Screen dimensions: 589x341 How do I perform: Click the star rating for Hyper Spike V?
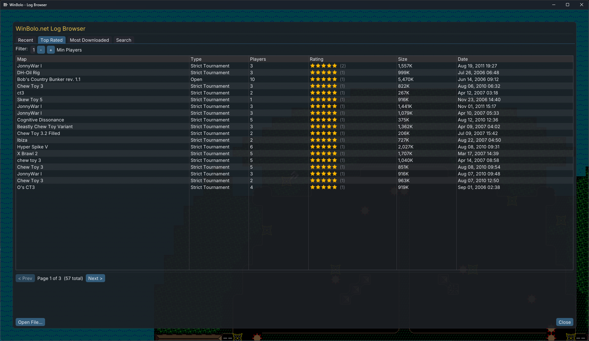tap(324, 147)
